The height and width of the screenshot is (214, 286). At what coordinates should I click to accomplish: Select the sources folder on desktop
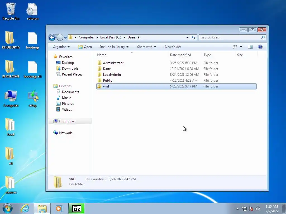(x=11, y=185)
